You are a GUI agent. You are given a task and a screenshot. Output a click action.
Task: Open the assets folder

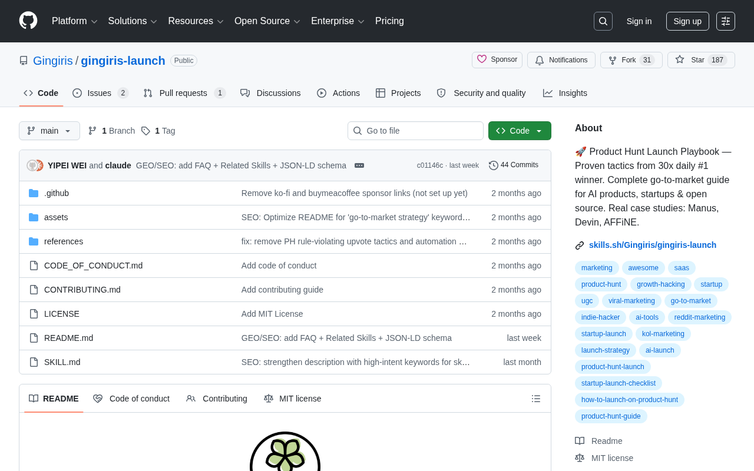56,217
